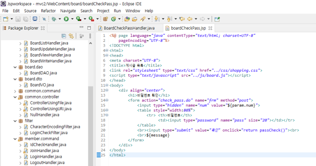Click the New Java Package icon
Viewport: 316px width, 166px height.
pos(105,19)
